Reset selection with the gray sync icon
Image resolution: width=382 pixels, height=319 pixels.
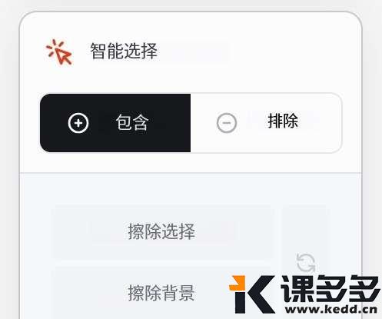point(306,263)
